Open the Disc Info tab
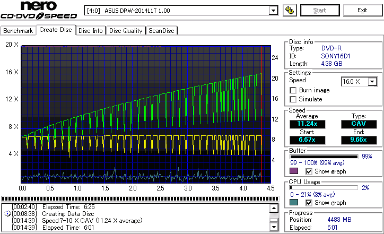The height and width of the screenshot is (234, 384). [x=91, y=31]
